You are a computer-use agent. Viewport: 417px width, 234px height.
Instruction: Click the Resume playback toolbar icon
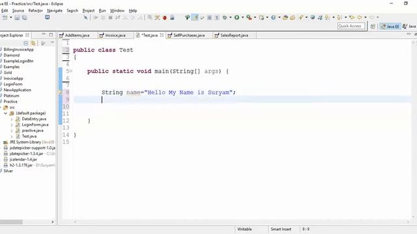[96, 18]
